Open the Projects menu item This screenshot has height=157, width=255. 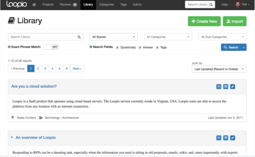pos(48,5)
